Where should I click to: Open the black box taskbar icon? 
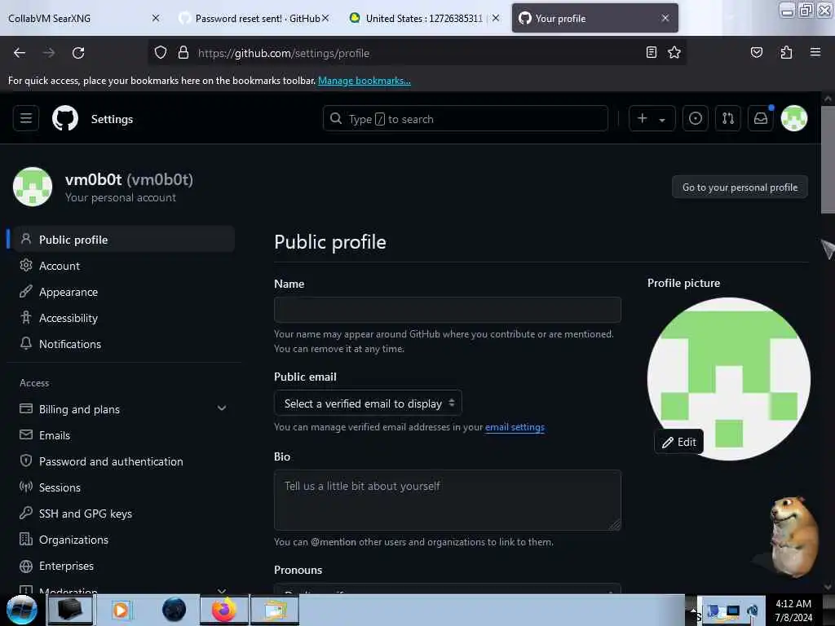click(x=70, y=610)
